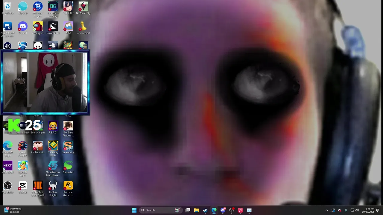The height and width of the screenshot is (215, 383).
Task: Open Discord on the taskbar
Action: 223,210
